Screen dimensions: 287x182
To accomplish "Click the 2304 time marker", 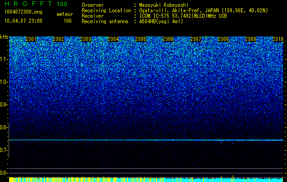I will click(113, 39).
